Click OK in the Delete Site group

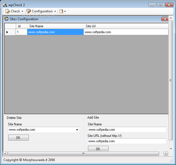point(18,137)
